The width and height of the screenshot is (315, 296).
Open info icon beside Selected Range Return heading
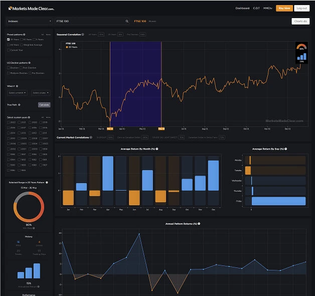tap(47, 183)
